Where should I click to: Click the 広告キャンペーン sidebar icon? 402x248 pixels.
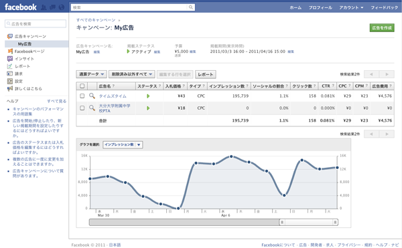coord(10,36)
